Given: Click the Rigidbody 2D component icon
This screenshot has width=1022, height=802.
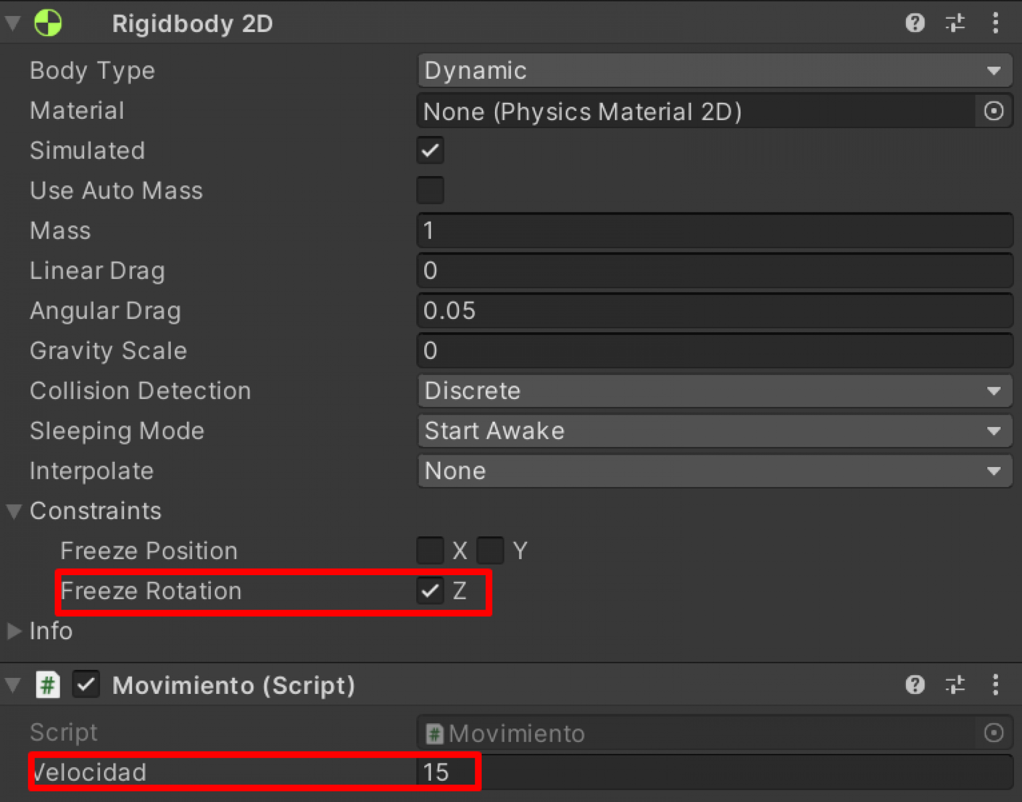Looking at the screenshot, I should (48, 23).
